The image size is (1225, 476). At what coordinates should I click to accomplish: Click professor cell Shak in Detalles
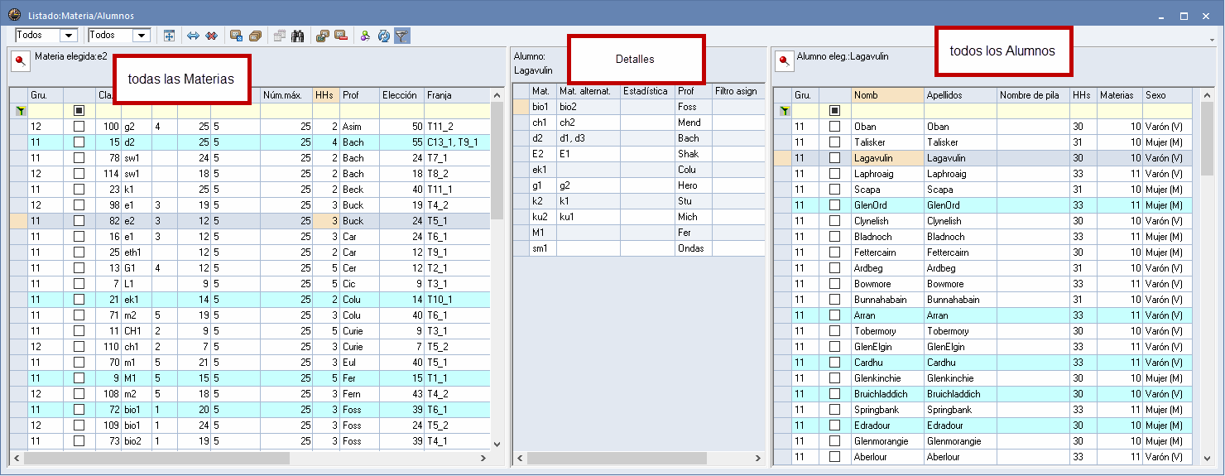[x=693, y=154]
